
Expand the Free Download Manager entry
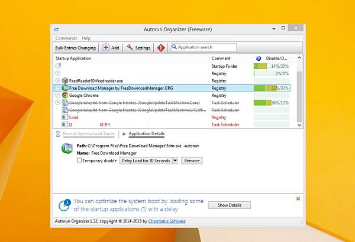pos(58,88)
